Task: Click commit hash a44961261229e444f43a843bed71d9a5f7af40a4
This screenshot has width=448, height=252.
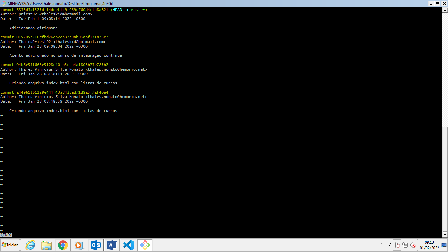Action: pos(62,92)
